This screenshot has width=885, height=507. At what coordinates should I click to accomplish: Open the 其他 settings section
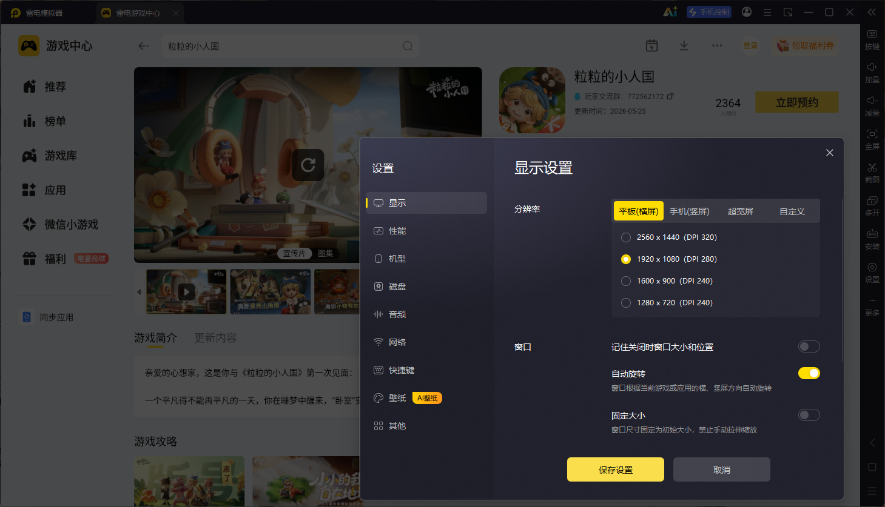pyautogui.click(x=426, y=426)
